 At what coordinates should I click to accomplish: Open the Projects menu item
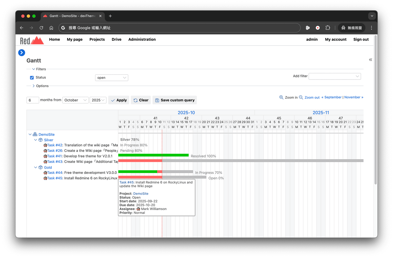pyautogui.click(x=97, y=39)
